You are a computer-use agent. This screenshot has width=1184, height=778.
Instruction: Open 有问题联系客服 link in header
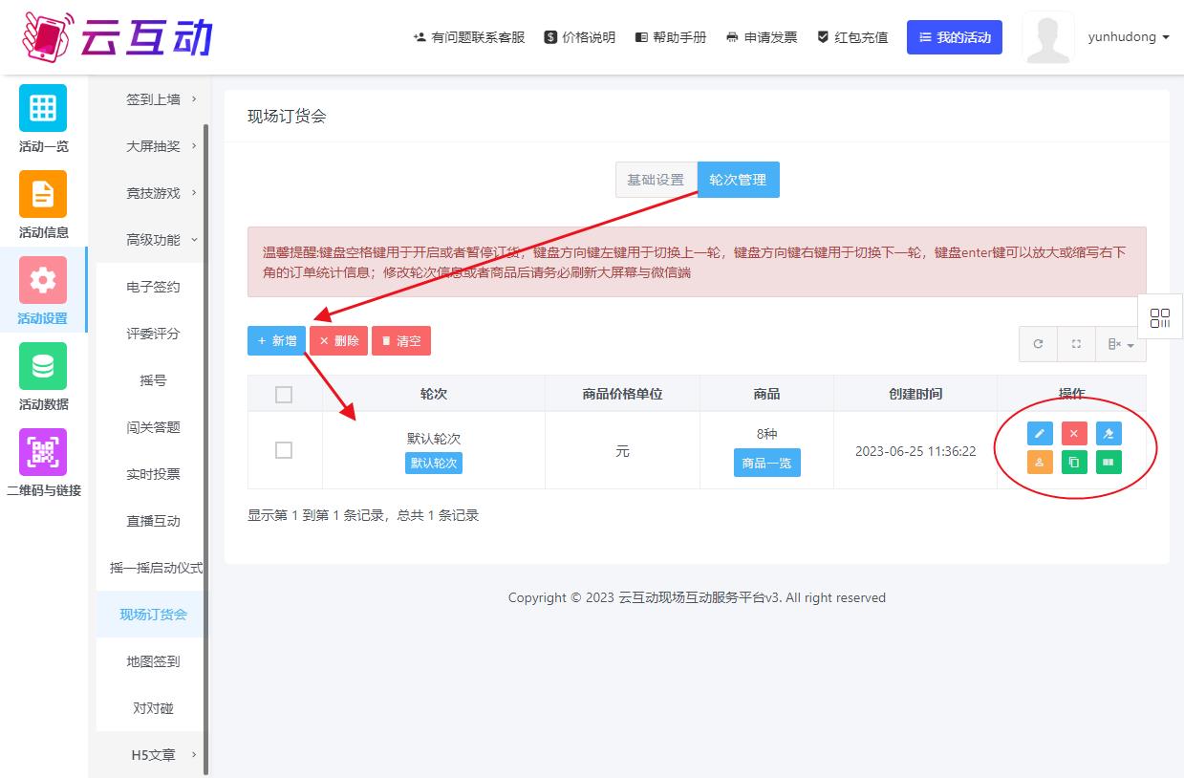(x=469, y=37)
